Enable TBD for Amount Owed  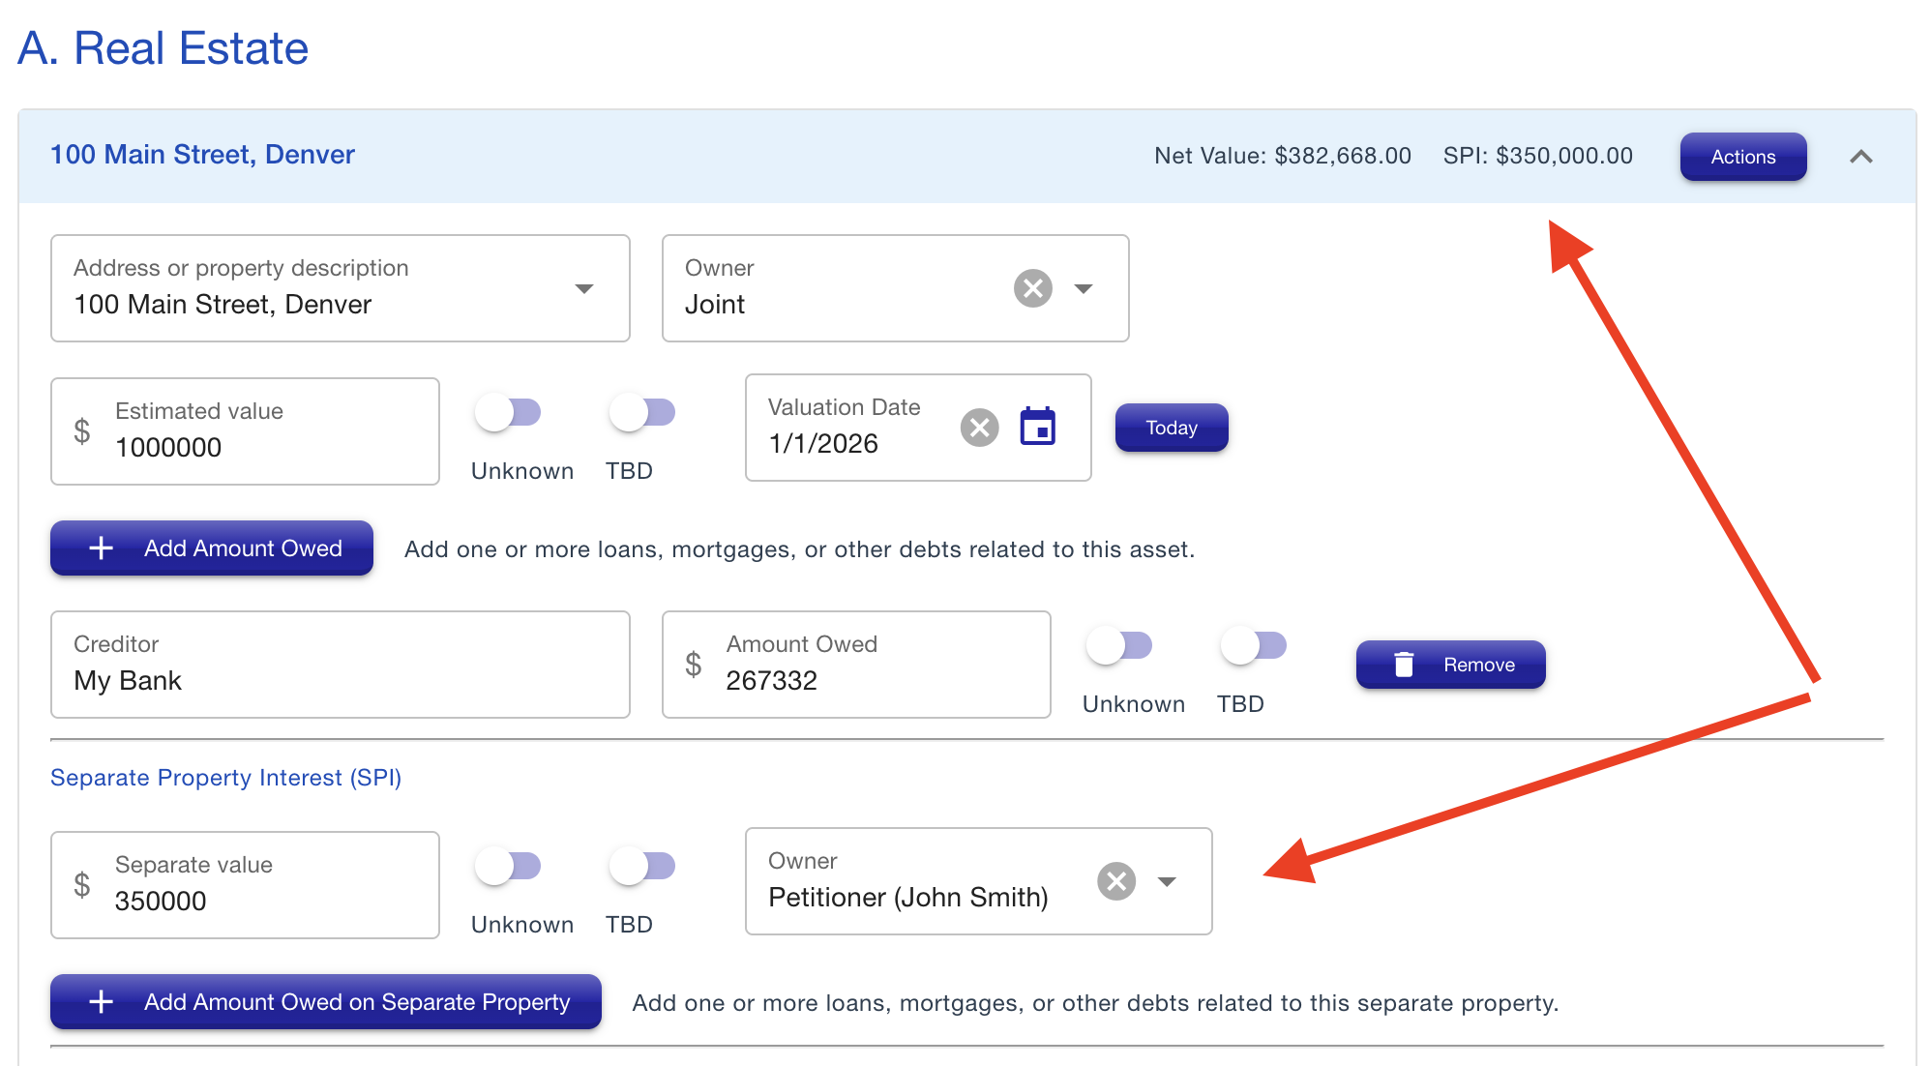1254,646
